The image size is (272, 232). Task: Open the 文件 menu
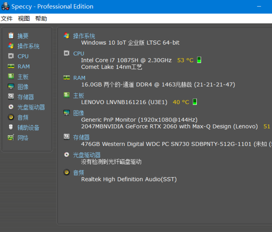click(x=6, y=18)
